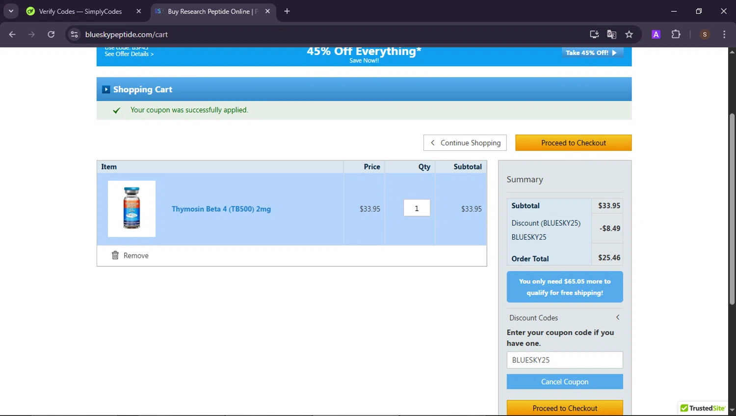Go forward to the next page
This screenshot has height=416, width=736.
pos(32,34)
